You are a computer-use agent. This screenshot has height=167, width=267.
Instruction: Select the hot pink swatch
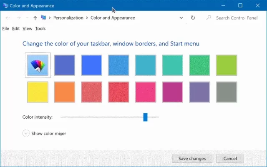point(146,92)
